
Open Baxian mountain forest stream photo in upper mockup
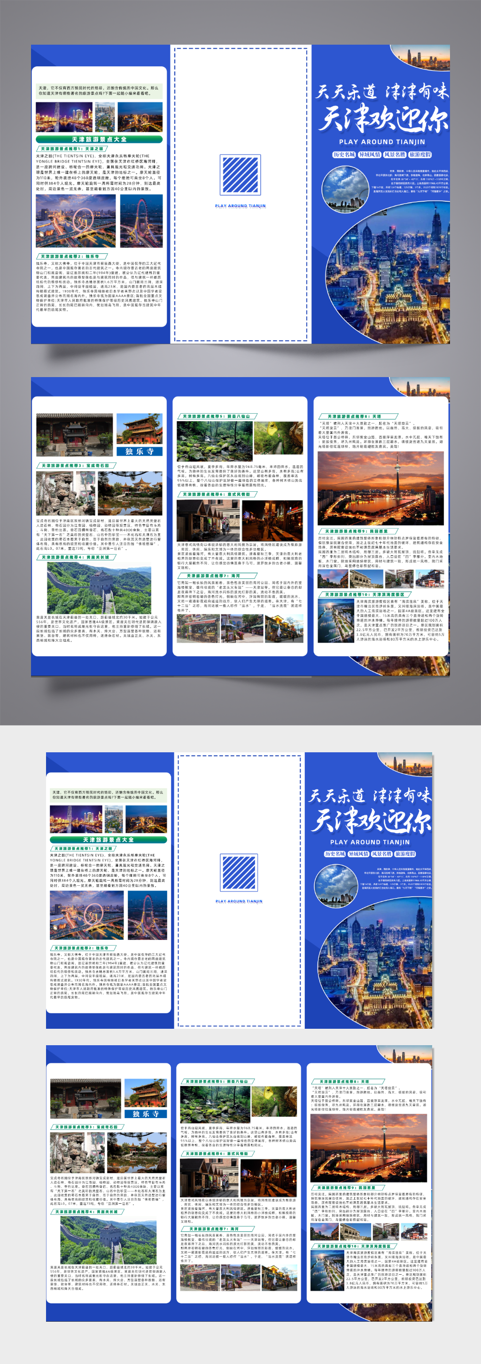(x=214, y=442)
